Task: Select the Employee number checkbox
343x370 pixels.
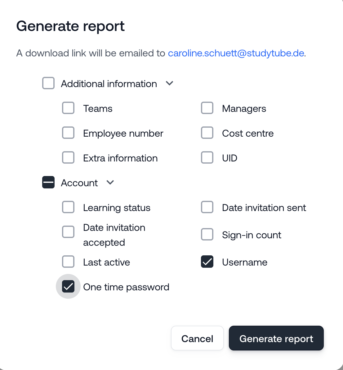Action: [68, 133]
